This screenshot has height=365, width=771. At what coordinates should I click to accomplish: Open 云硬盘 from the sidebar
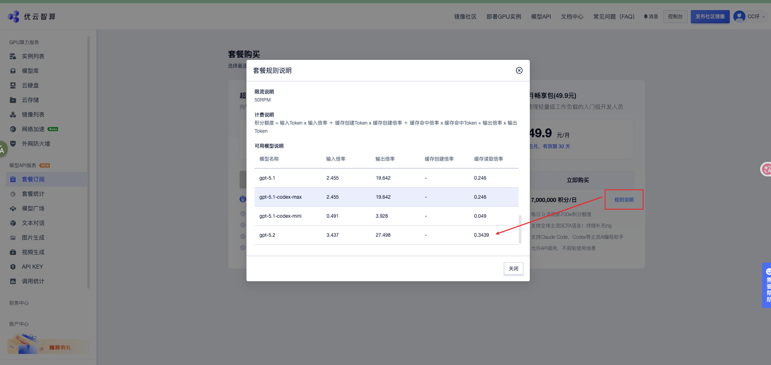tap(30, 85)
